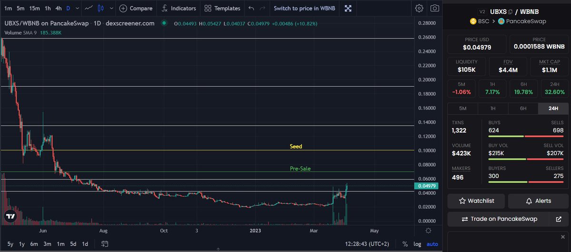Open trade in new window icon
Image resolution: width=571 pixels, height=252 pixels.
[559, 219]
